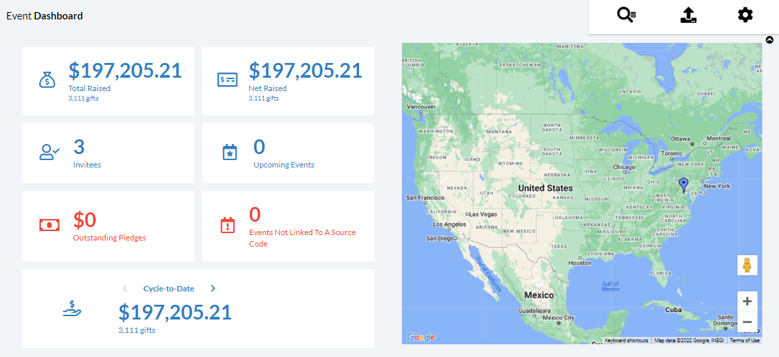This screenshot has height=357, width=779.
Task: Click the hand-holding-dollar gifts icon
Action: tap(72, 308)
